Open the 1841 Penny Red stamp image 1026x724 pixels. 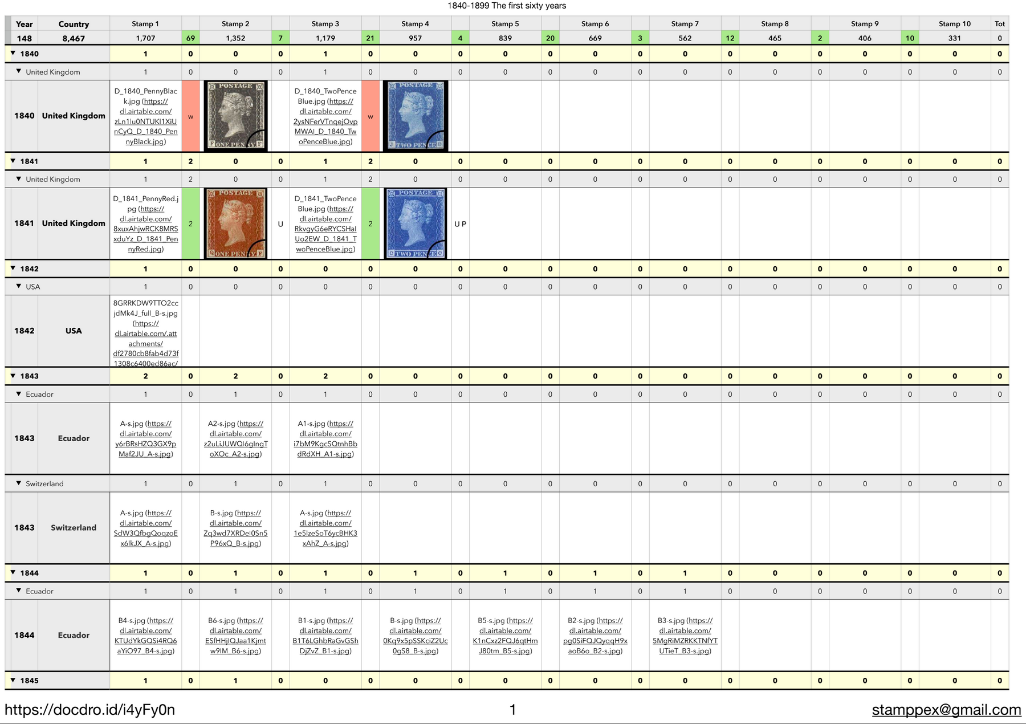click(235, 223)
